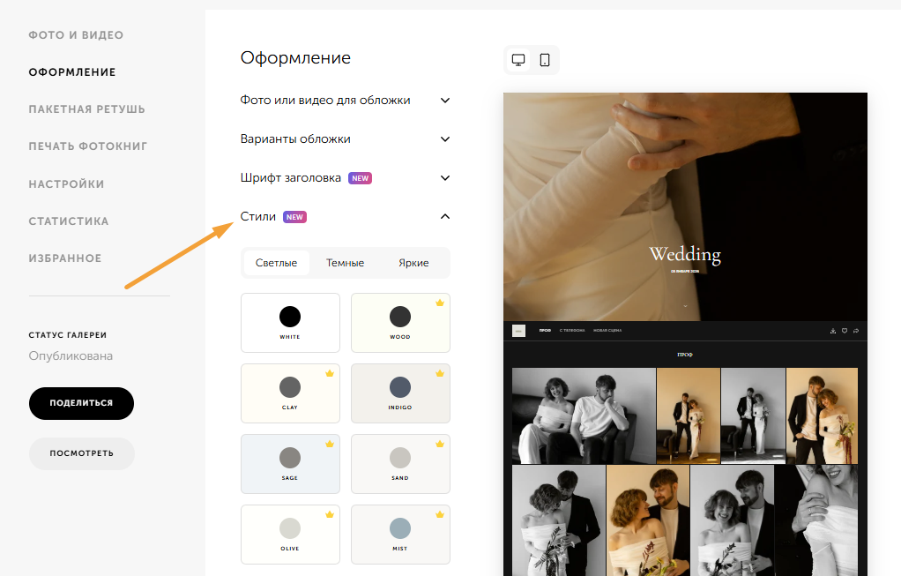Choose the Indigo style swatch
This screenshot has width=901, height=576.
pyautogui.click(x=400, y=393)
